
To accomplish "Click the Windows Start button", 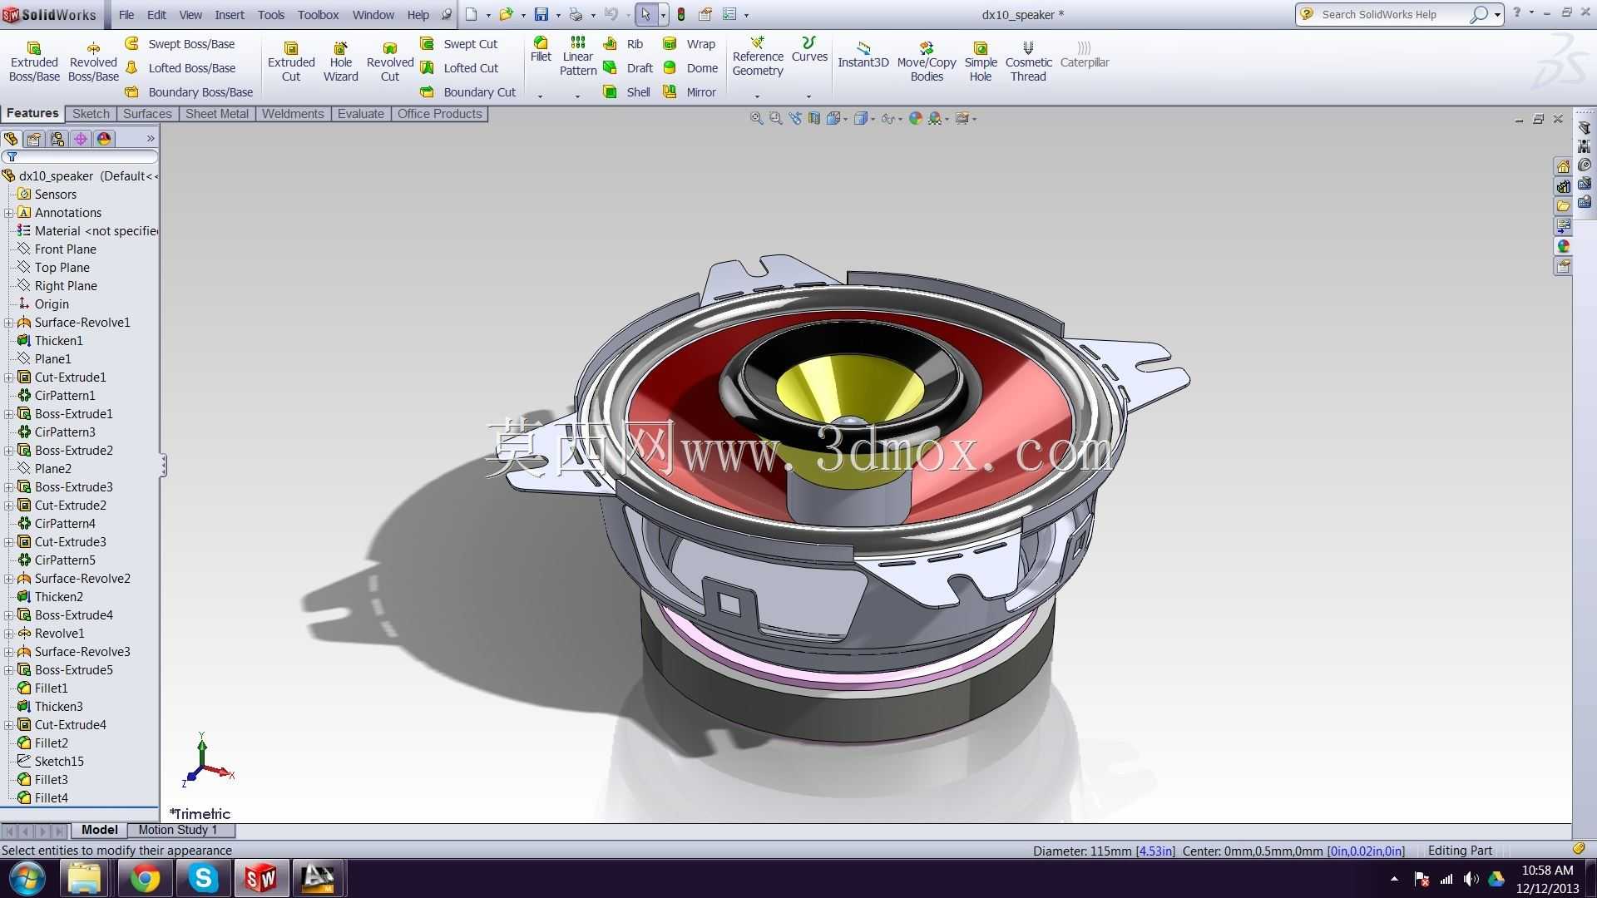I will [27, 878].
